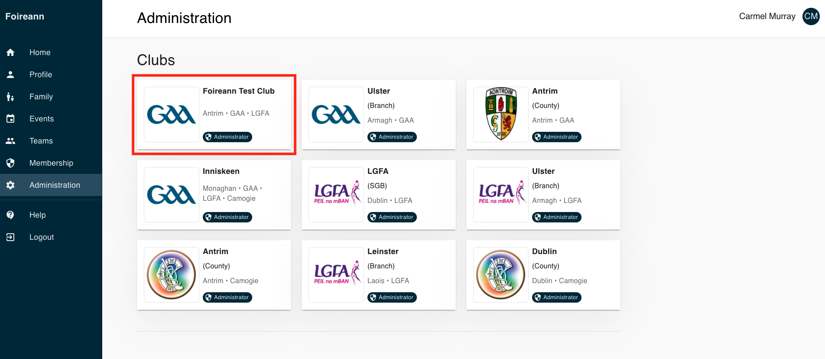825x359 pixels.
Task: Go to the Teams menu item
Action: 41,141
